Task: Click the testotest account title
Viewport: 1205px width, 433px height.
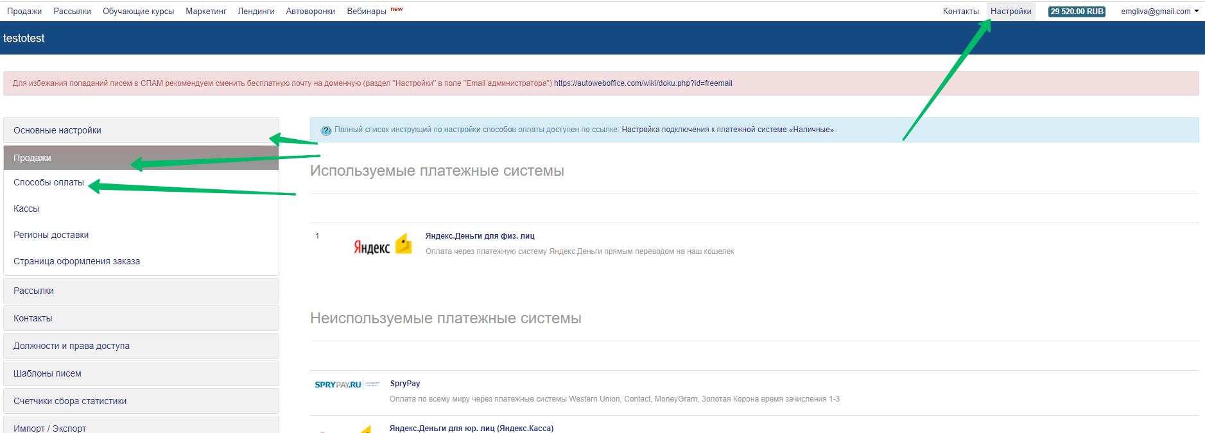Action: 24,38
